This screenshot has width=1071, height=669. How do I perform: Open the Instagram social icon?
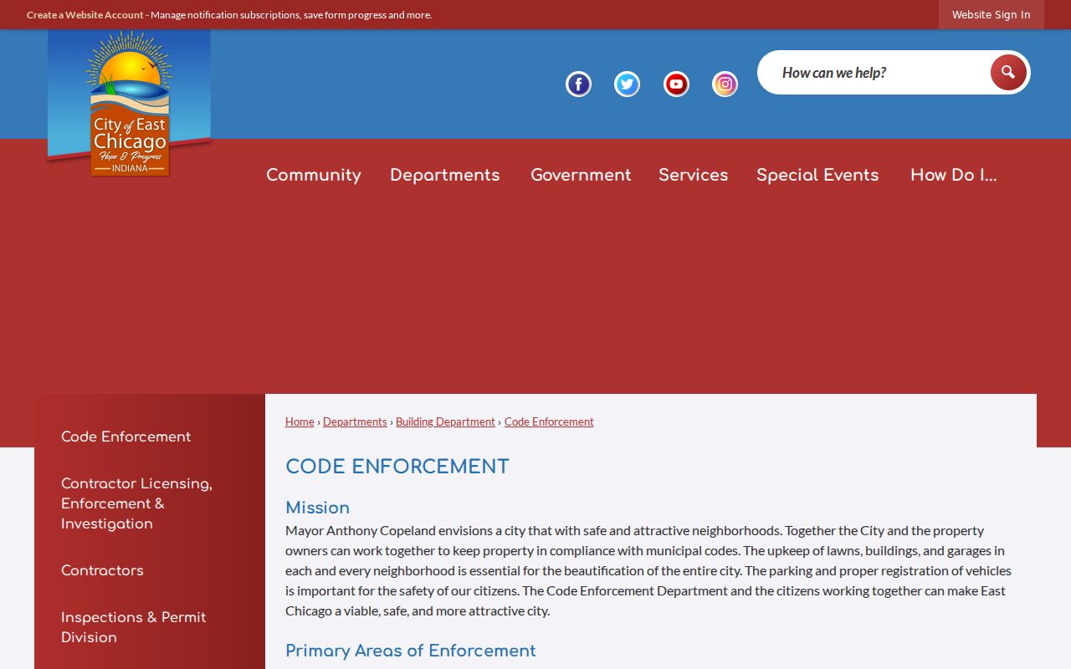coord(725,84)
